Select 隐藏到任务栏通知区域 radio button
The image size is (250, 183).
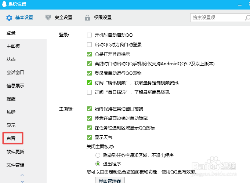tap(98, 155)
